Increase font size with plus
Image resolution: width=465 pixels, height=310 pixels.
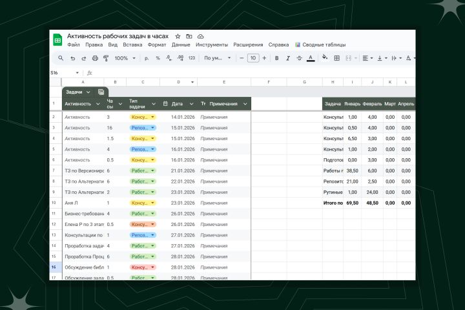264,58
